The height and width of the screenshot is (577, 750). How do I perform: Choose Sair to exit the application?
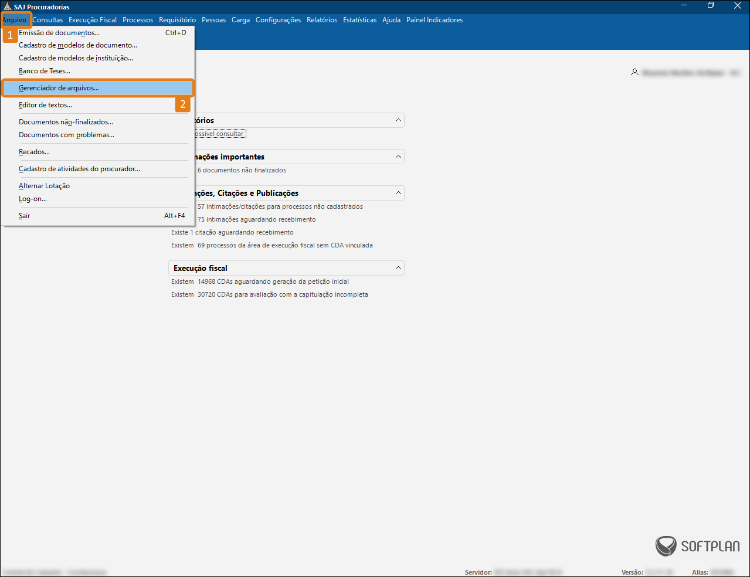tap(24, 216)
